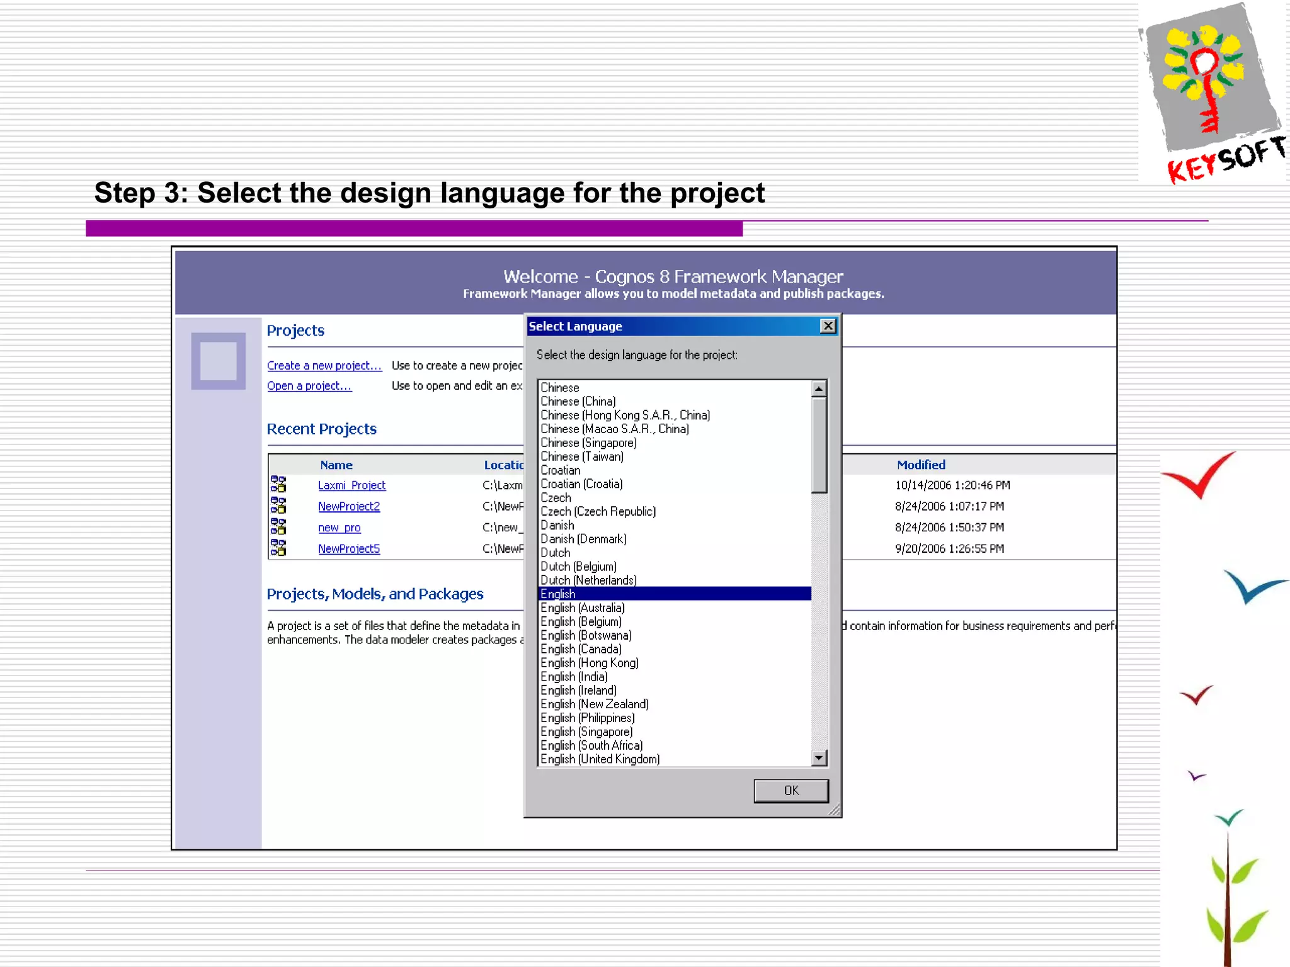1290x967 pixels.
Task: Select Chinese (Singapore) language
Action: pyautogui.click(x=675, y=443)
